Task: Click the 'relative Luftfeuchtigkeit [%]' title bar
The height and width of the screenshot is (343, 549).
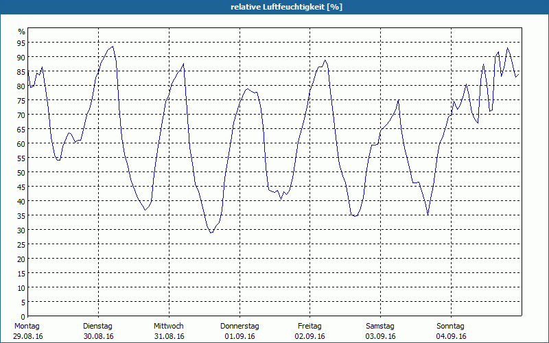Action: click(x=274, y=7)
